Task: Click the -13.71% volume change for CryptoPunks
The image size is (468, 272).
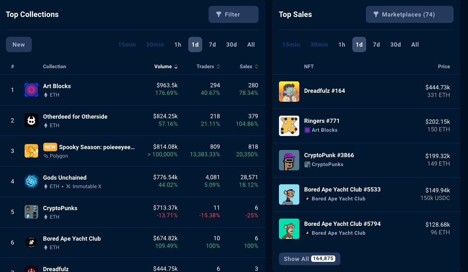Action: tap(167, 215)
